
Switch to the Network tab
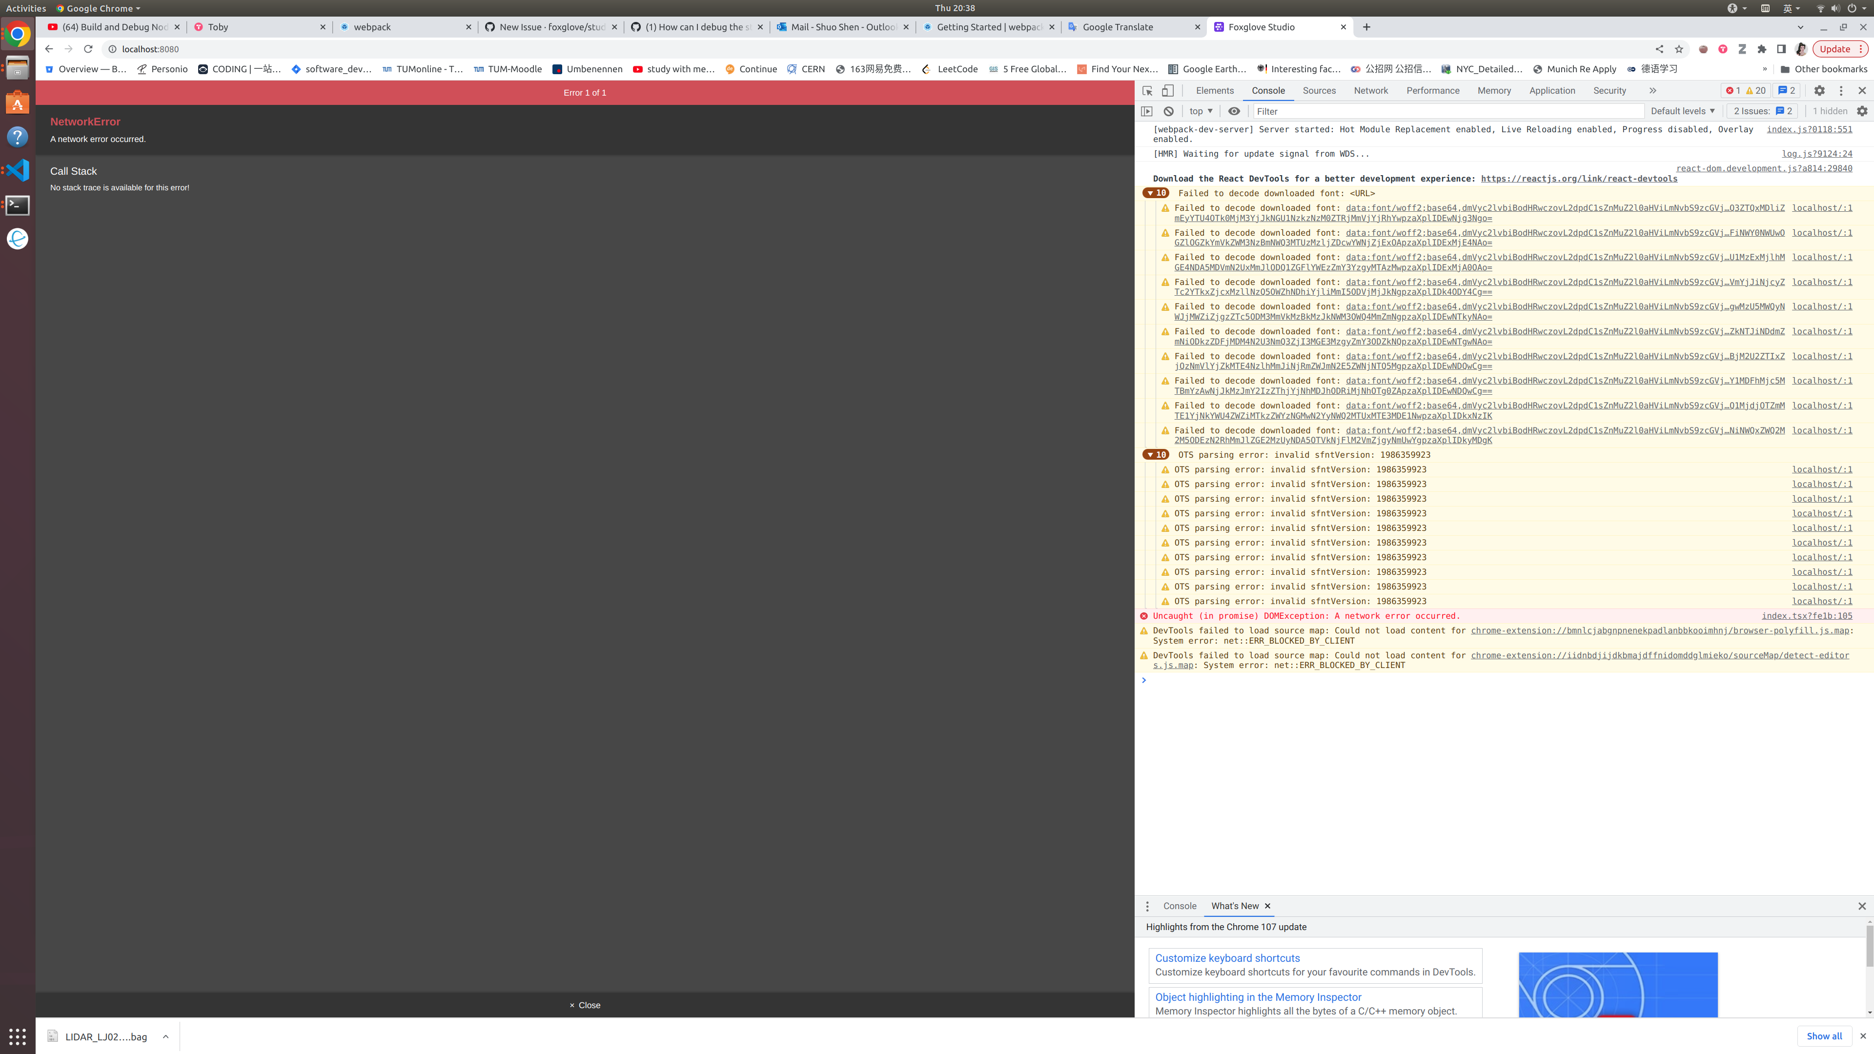[1370, 90]
